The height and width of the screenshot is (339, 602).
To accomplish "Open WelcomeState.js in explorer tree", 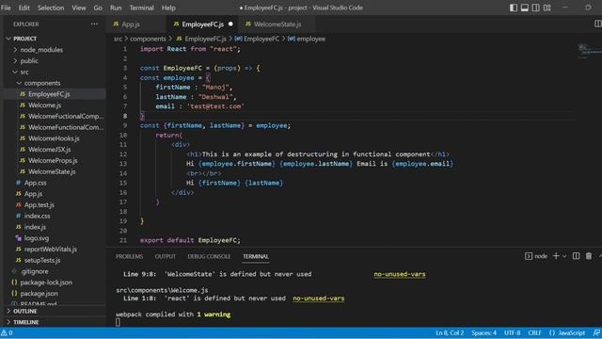I will coord(52,171).
